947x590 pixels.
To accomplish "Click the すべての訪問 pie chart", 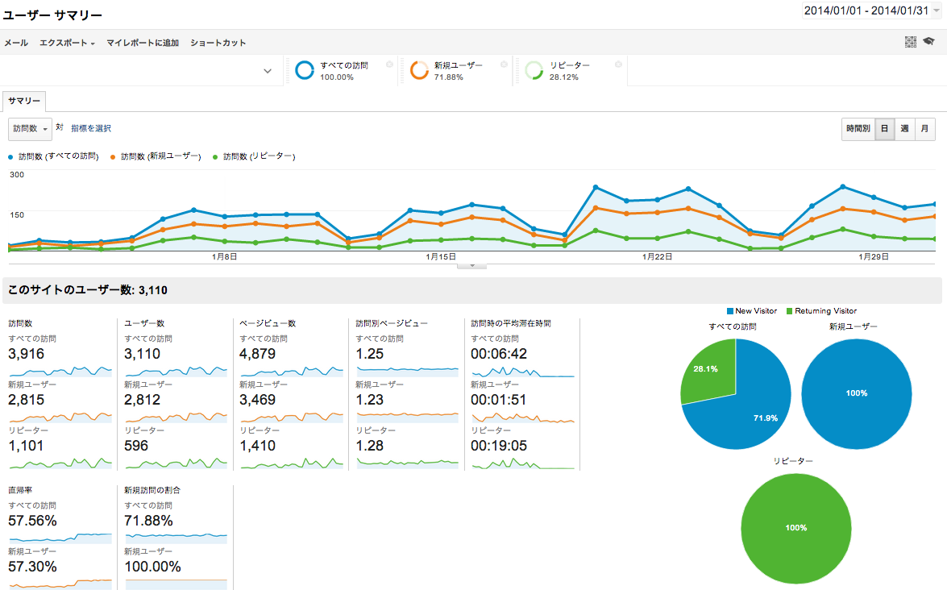I will click(x=736, y=393).
